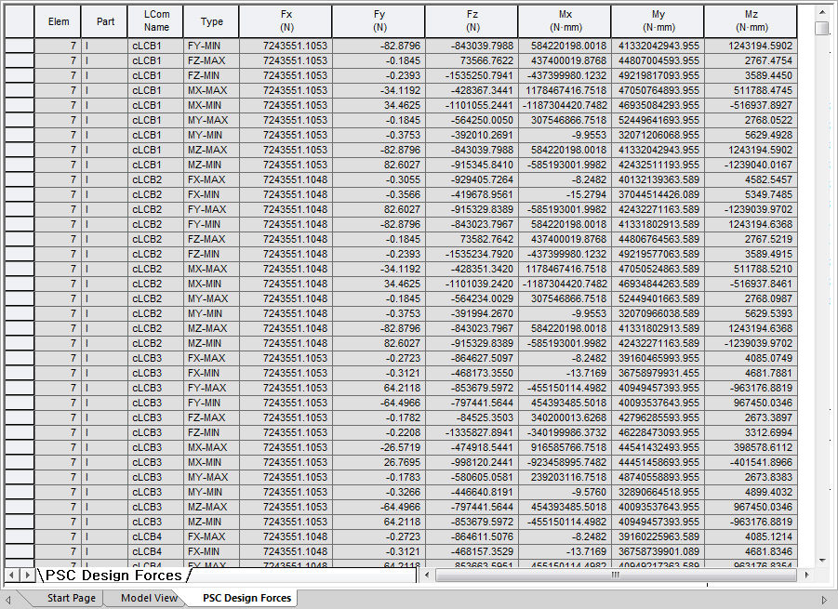The height and width of the screenshot is (609, 838).
Task: Click the LCom Name column header
Action: 155,21
